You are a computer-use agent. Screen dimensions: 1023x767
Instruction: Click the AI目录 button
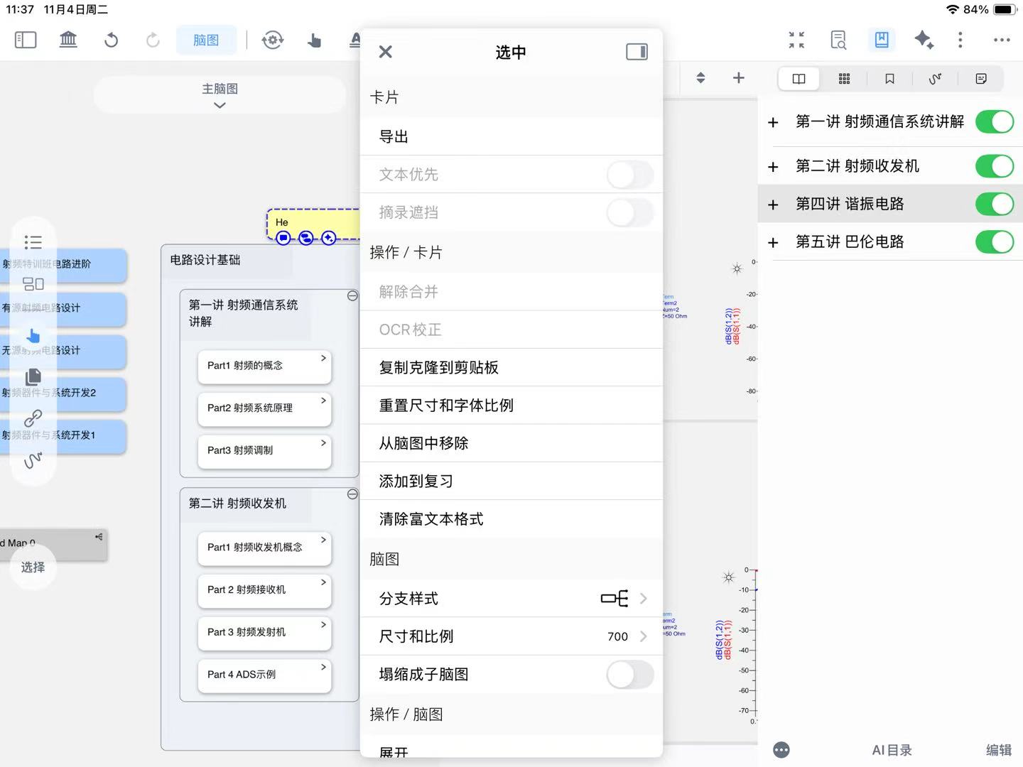892,750
